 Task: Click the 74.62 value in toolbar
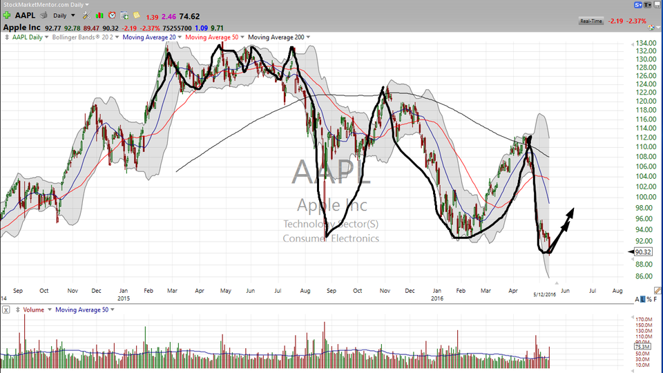point(189,17)
